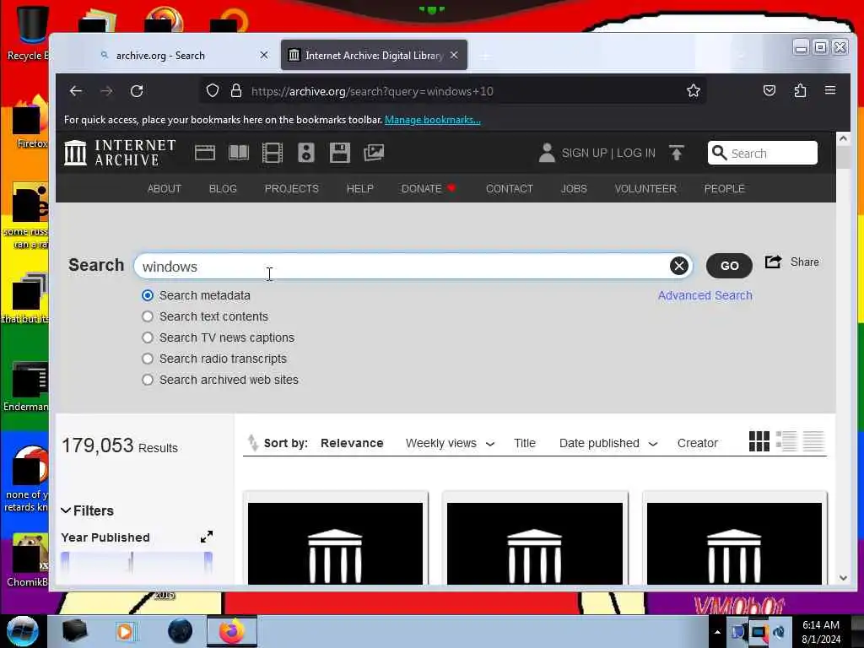Click the SIGN UP | LOG IN link
The image size is (864, 648).
[x=608, y=154]
